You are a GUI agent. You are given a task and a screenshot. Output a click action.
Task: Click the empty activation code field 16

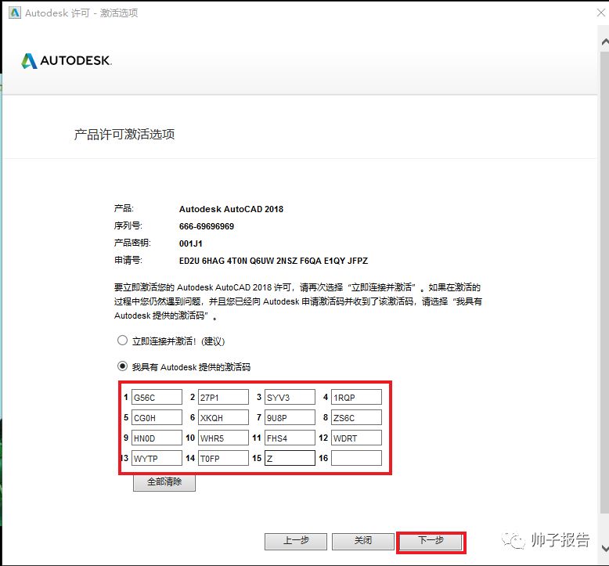click(x=356, y=458)
